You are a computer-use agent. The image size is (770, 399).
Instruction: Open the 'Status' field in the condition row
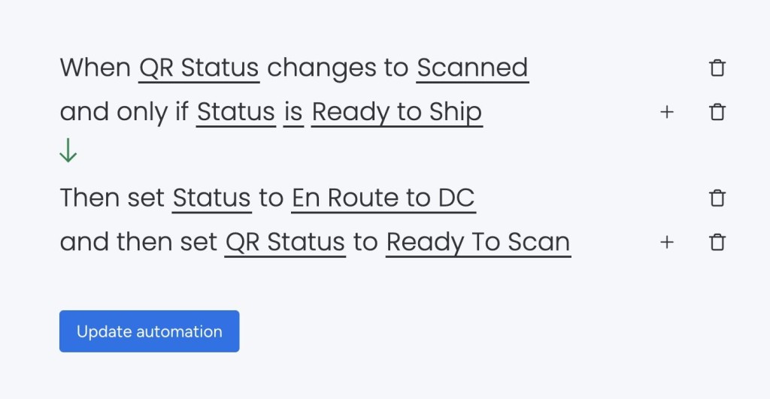(x=236, y=113)
